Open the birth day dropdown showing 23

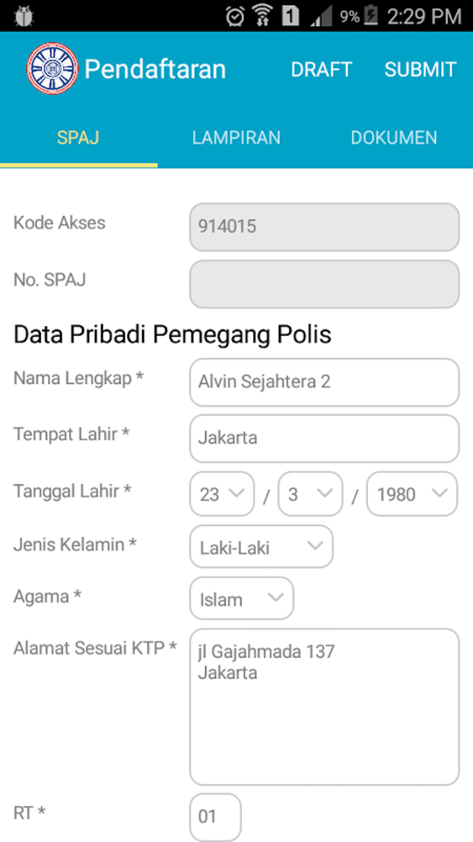[x=222, y=494]
